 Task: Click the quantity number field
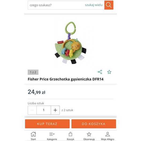click(x=44, y=110)
